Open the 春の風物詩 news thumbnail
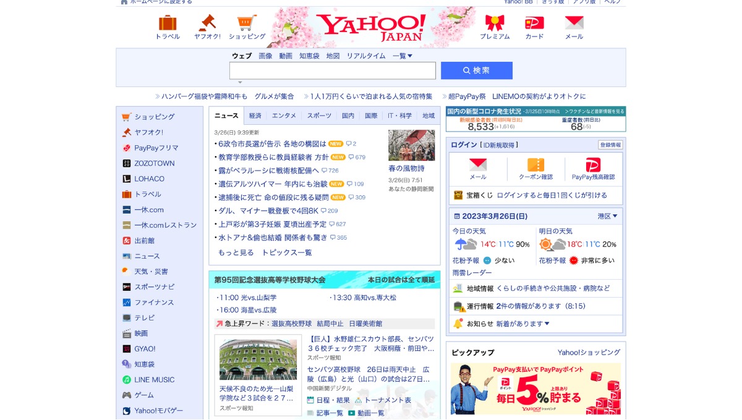Viewport: 742px width, 420px height. 411,145
